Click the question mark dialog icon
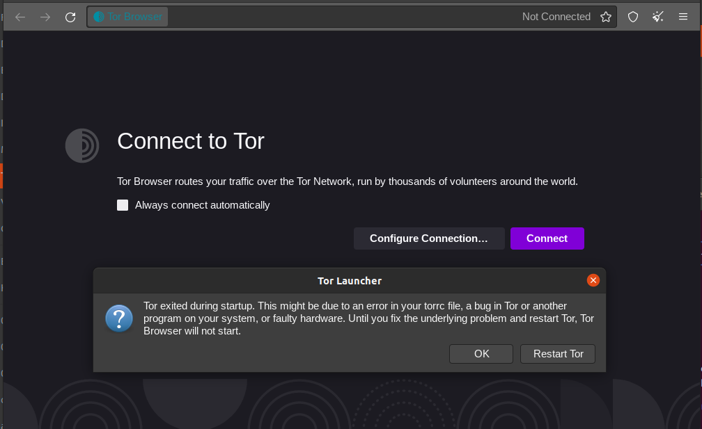Image resolution: width=702 pixels, height=429 pixels. pyautogui.click(x=119, y=318)
